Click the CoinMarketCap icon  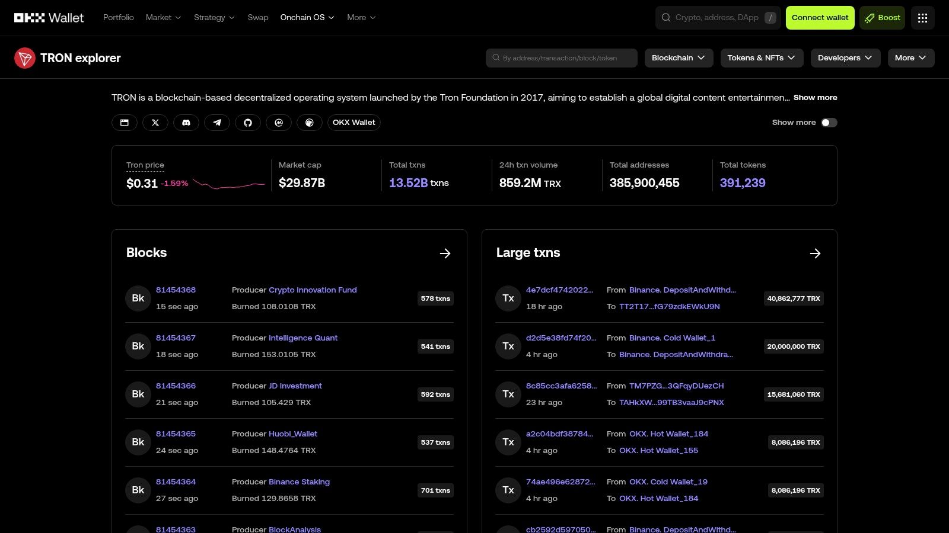point(279,123)
